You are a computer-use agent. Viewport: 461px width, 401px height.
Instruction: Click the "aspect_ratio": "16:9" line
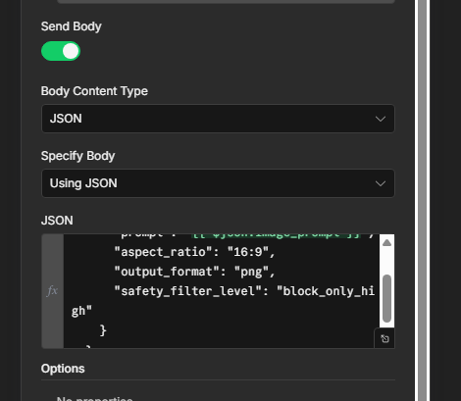[194, 252]
